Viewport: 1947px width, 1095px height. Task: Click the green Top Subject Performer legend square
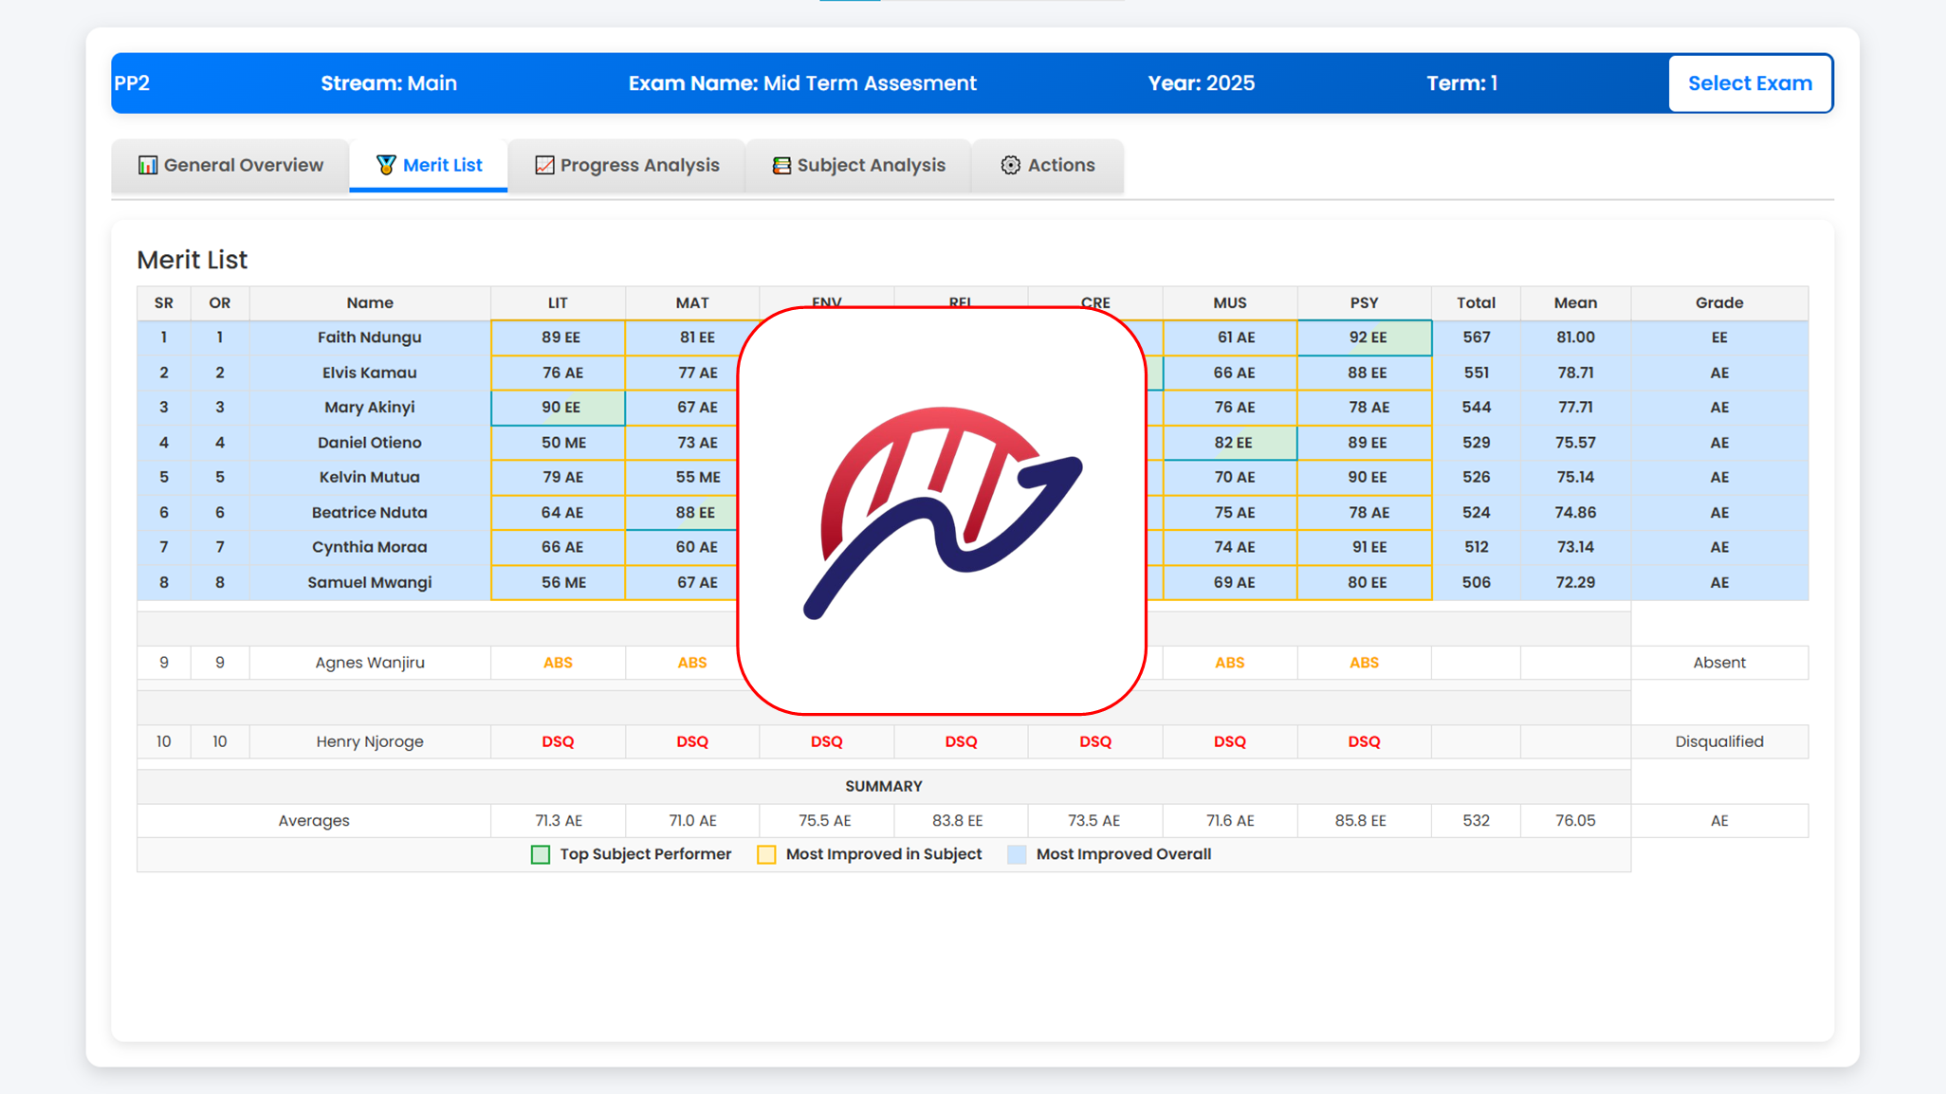[541, 854]
